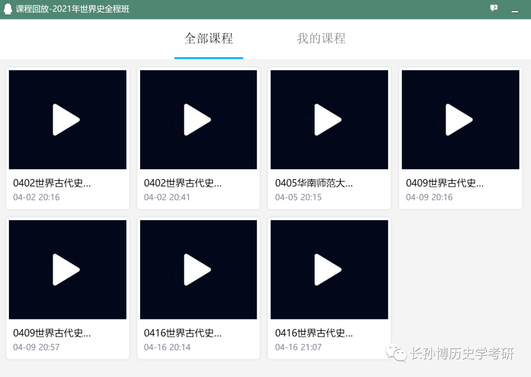Select title above 04-16 21:07 timestamp
531x377 pixels.
point(314,333)
